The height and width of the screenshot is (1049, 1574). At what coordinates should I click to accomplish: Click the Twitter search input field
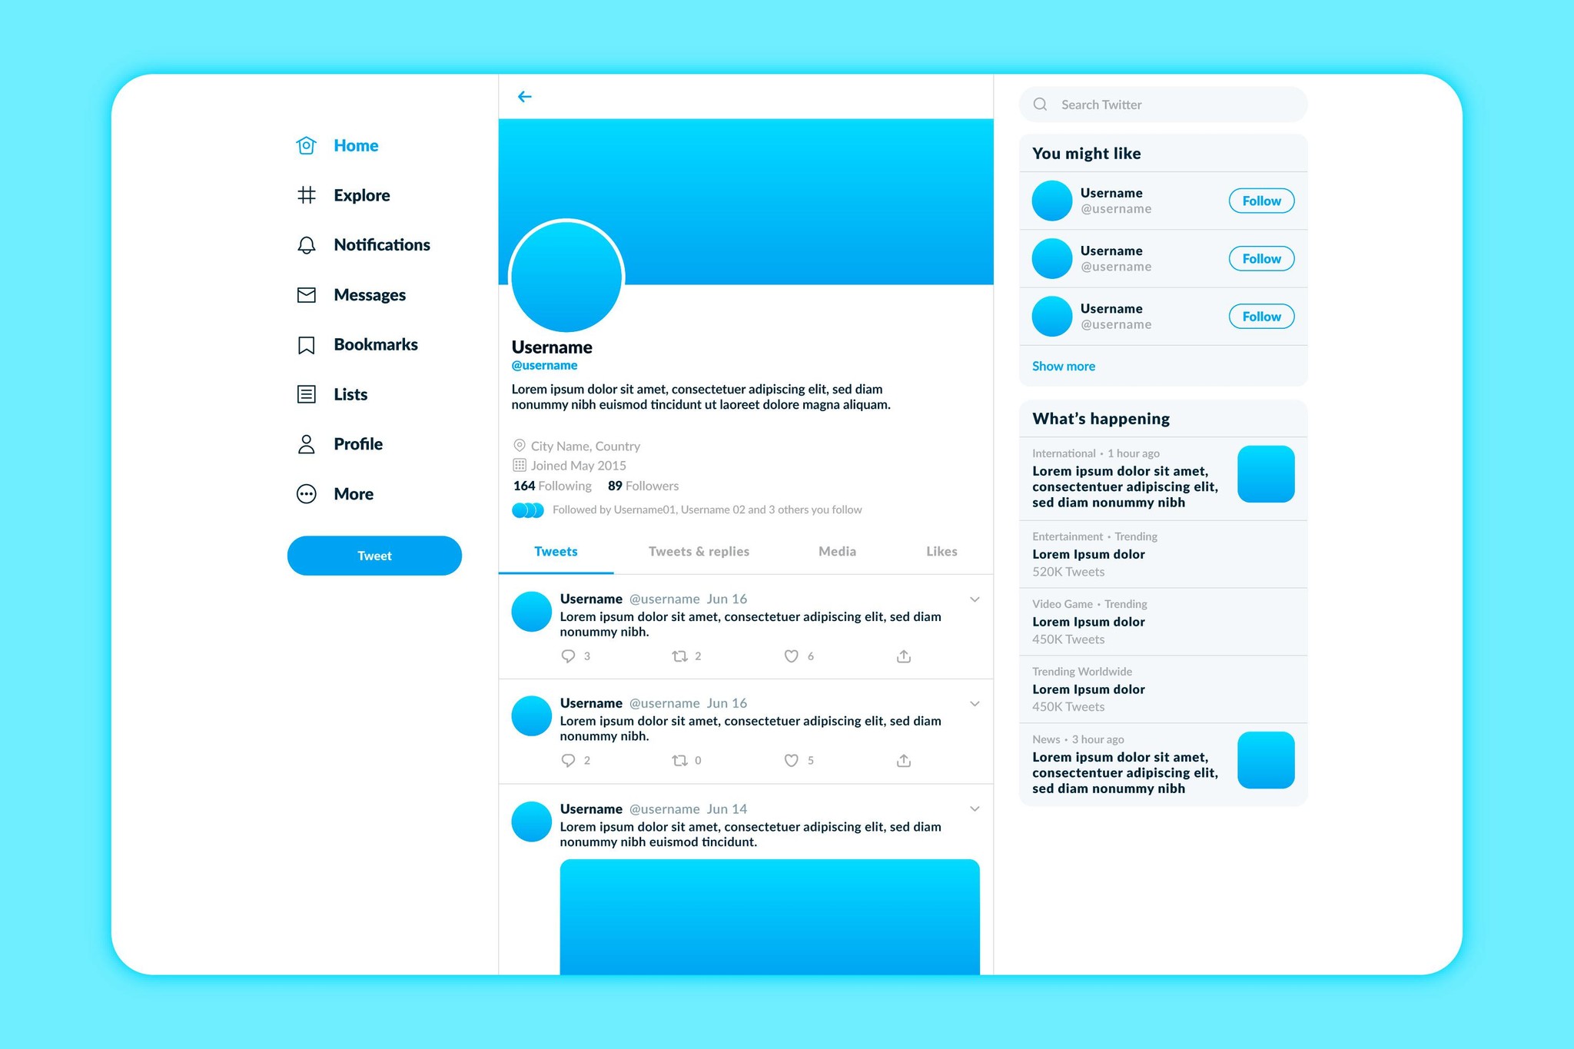[1164, 103]
